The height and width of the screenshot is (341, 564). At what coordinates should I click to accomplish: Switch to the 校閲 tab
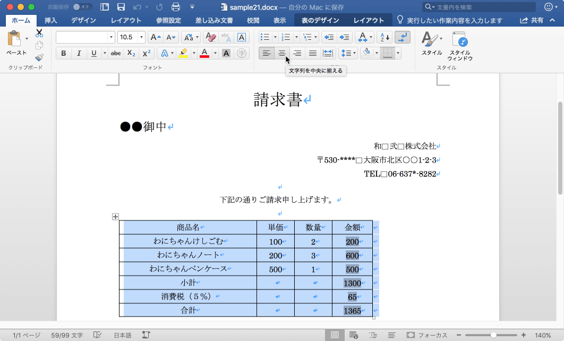point(253,21)
